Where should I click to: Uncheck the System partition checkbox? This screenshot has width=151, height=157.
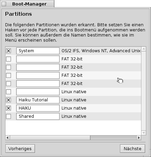click(x=9, y=51)
